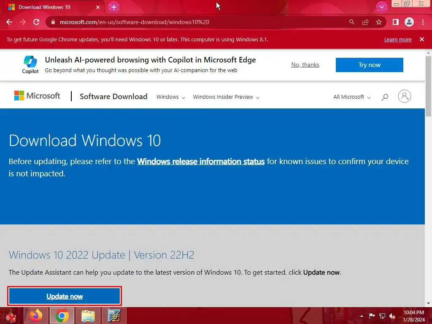Expand the Windows navigation menu
This screenshot has height=324, width=432.
[170, 97]
